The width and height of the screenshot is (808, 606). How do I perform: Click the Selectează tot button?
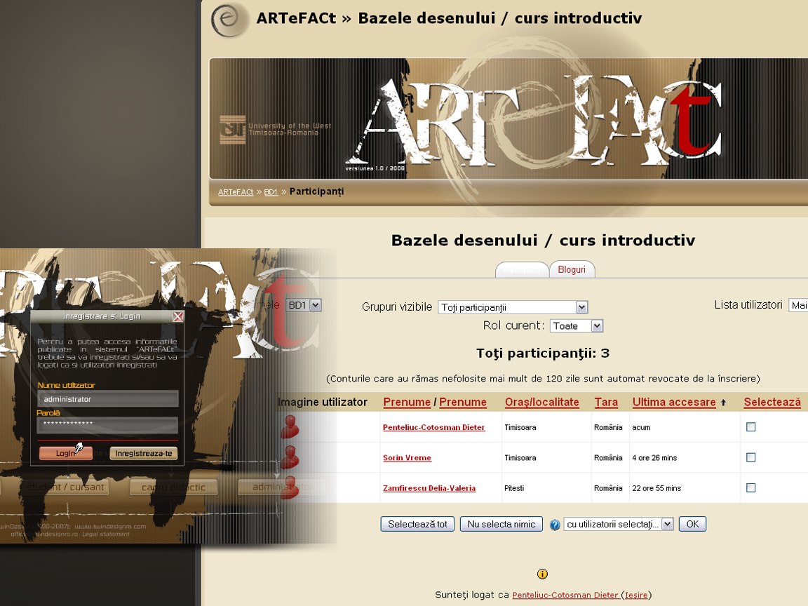(x=417, y=524)
